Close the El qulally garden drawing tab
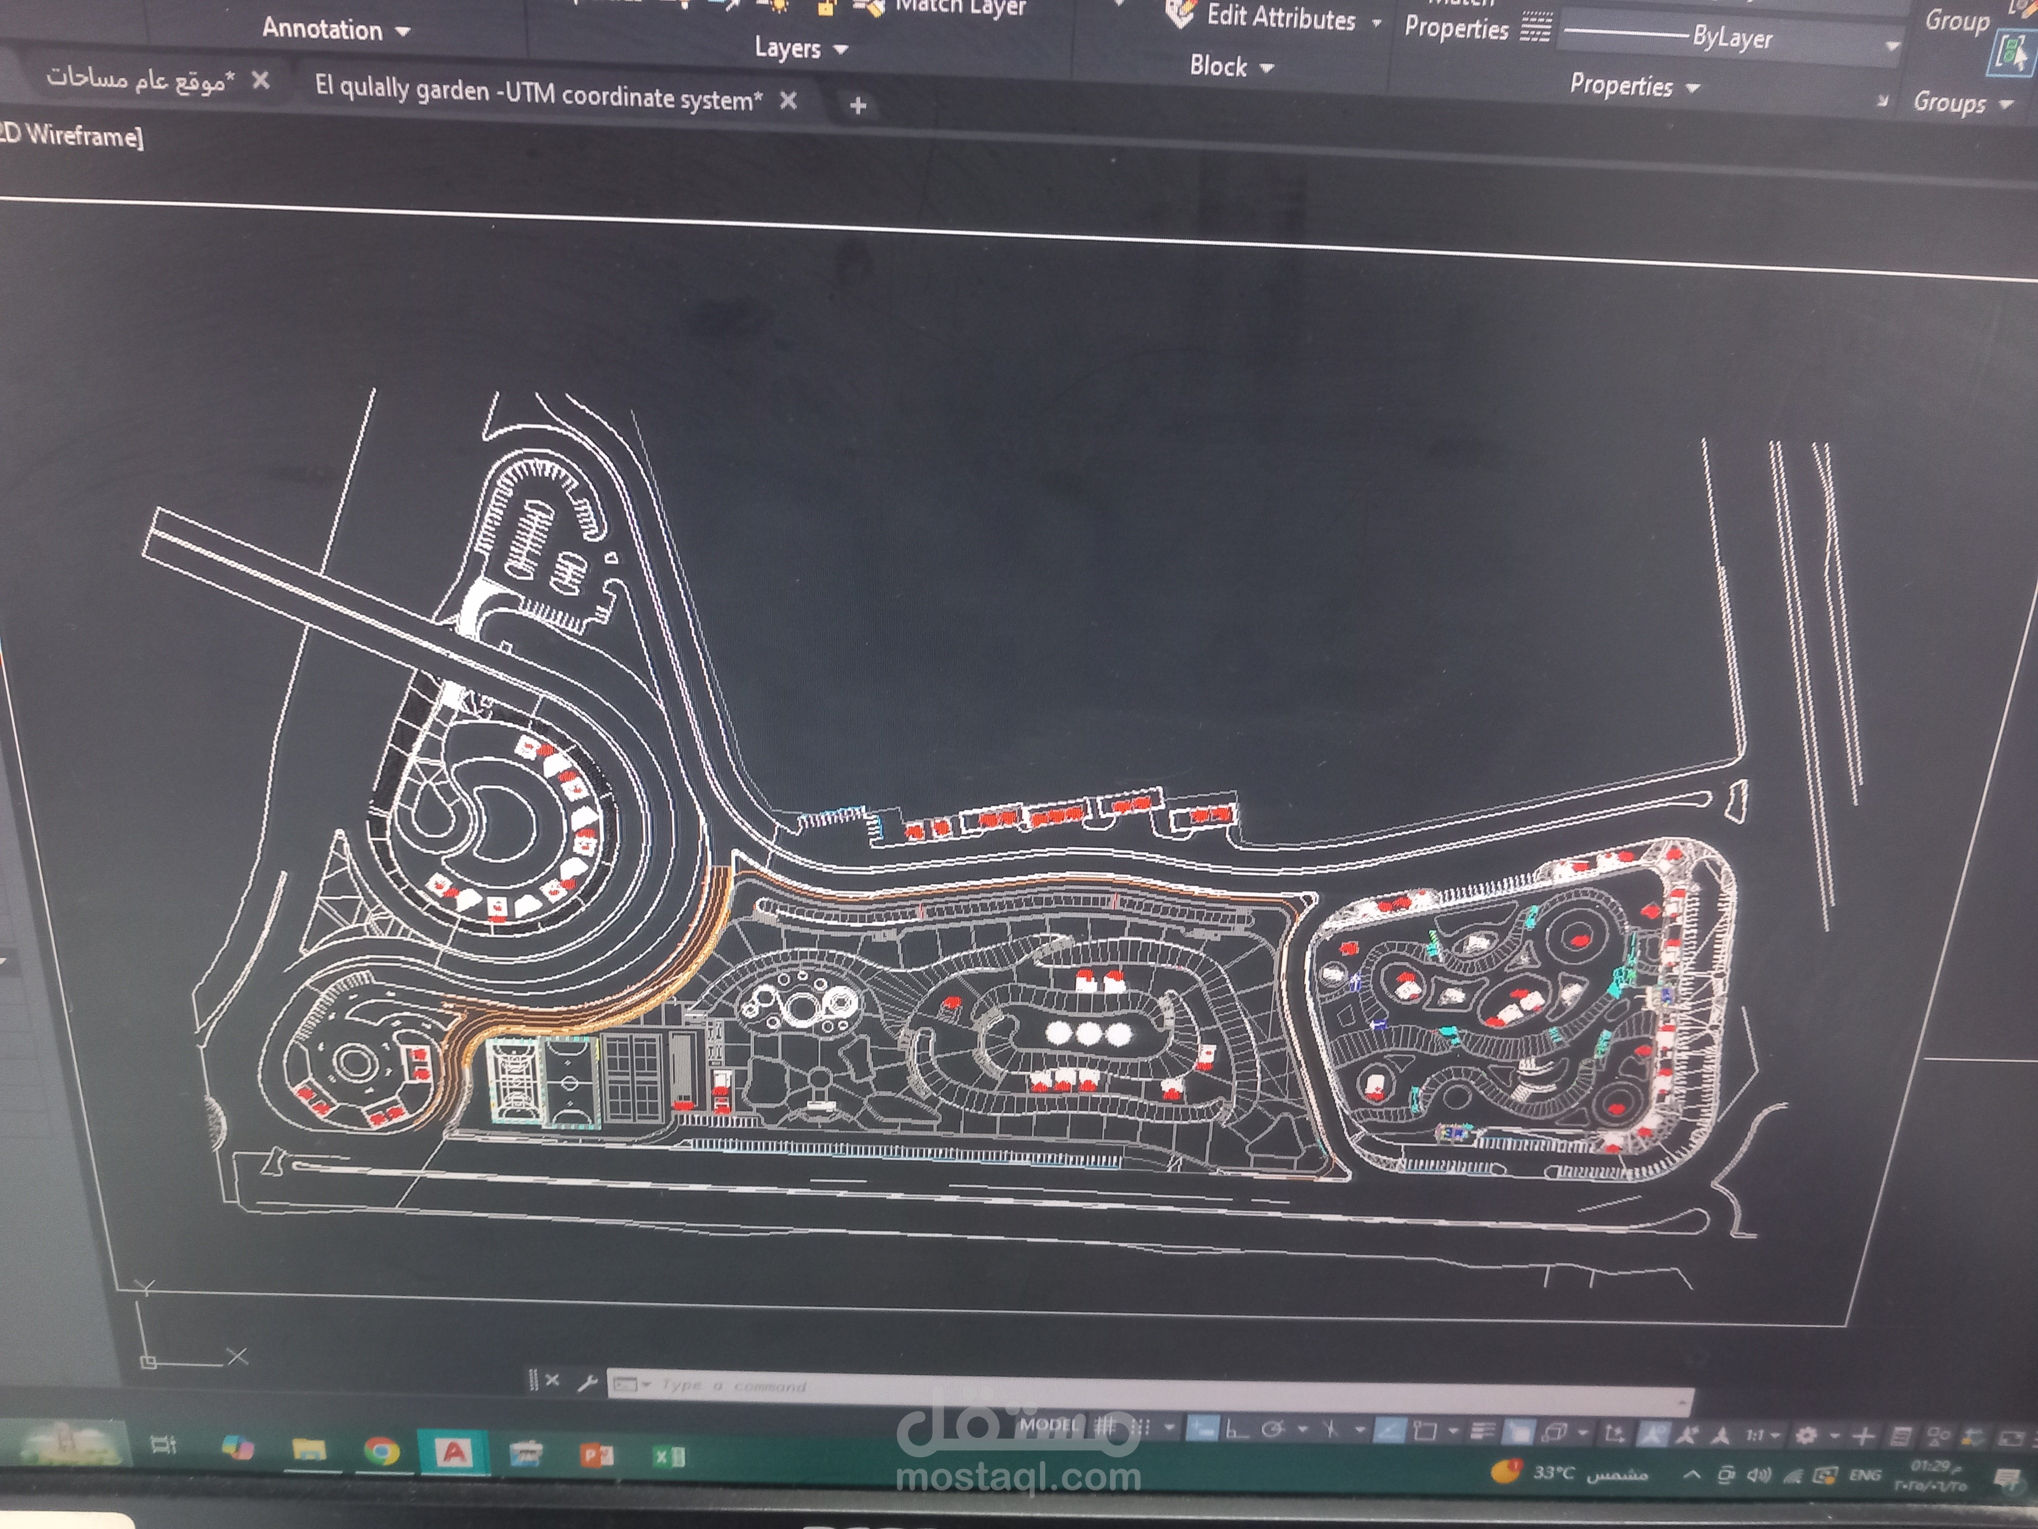The image size is (2038, 1529). tap(788, 100)
